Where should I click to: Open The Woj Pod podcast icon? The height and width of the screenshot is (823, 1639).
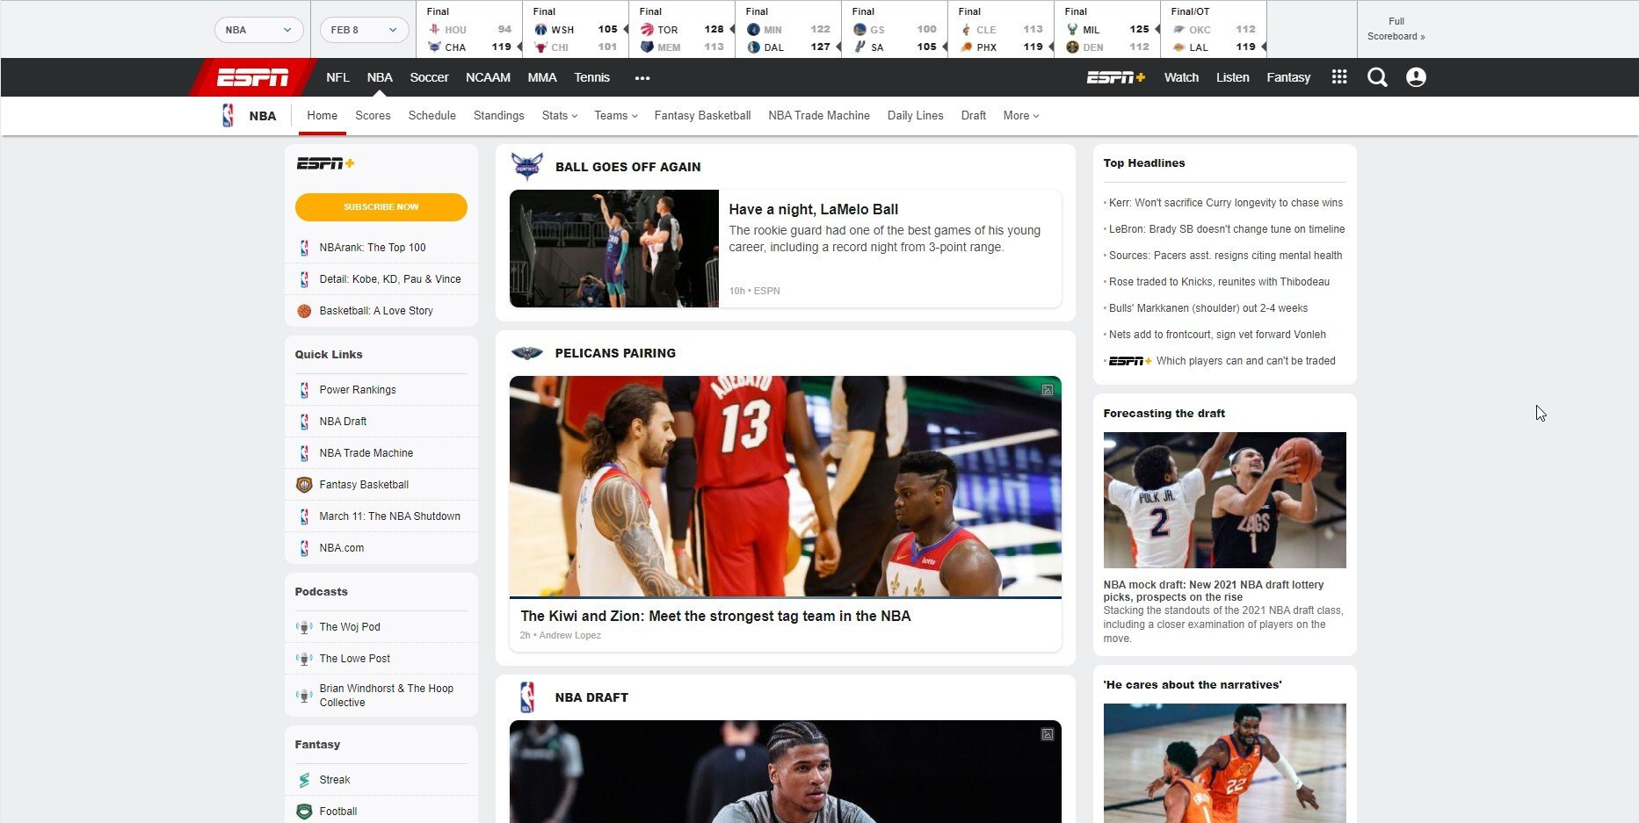click(304, 627)
